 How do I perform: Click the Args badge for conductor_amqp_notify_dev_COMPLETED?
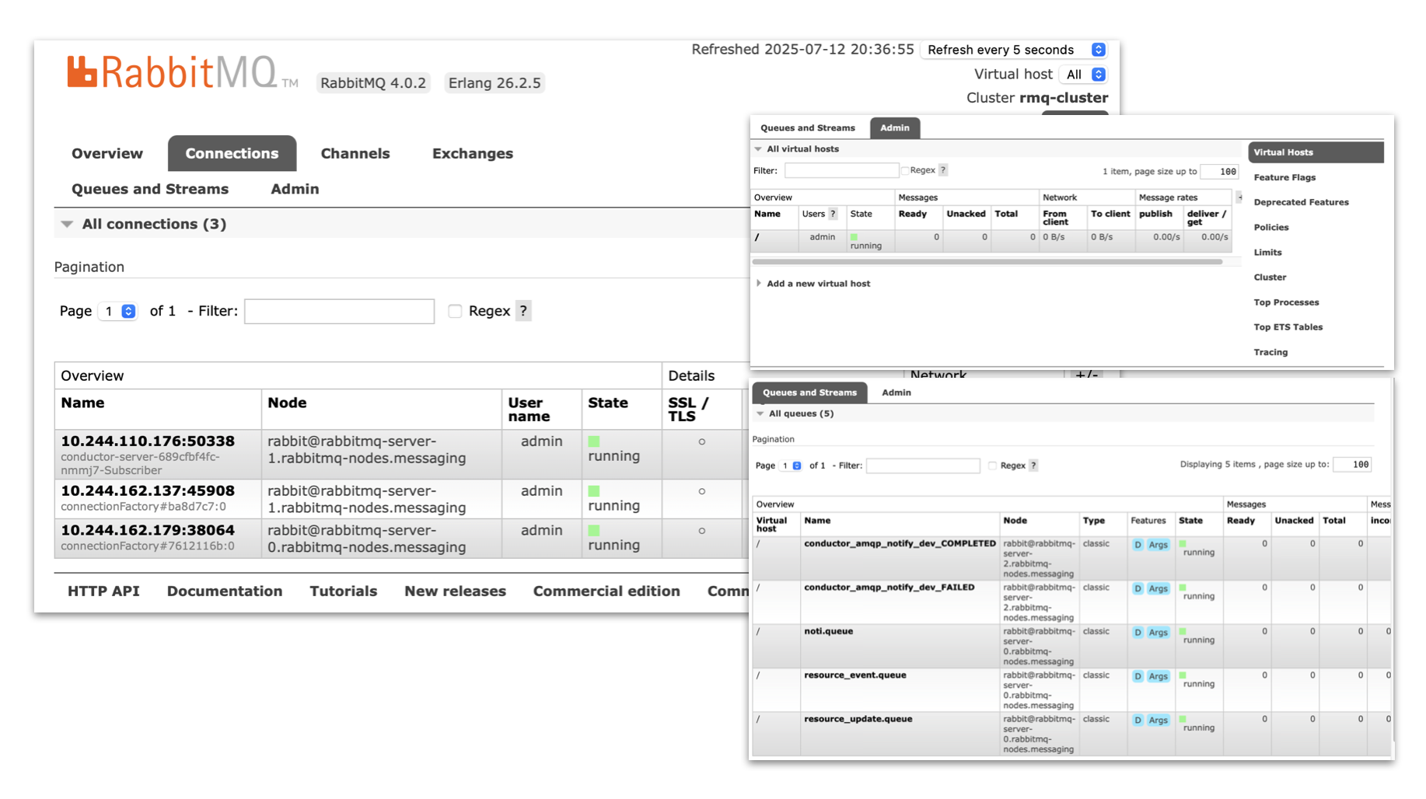(1158, 545)
